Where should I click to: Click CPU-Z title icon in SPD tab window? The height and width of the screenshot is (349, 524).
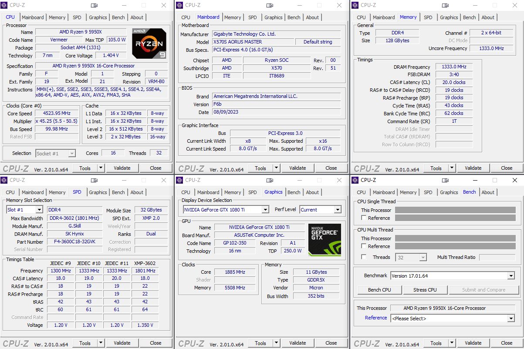[x=5, y=180]
